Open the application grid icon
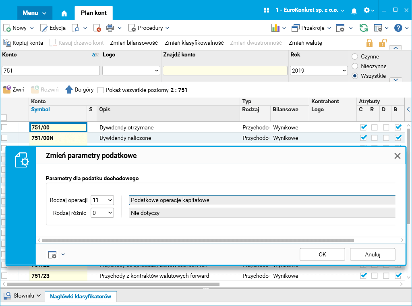The width and height of the screenshot is (412, 306). [267, 10]
